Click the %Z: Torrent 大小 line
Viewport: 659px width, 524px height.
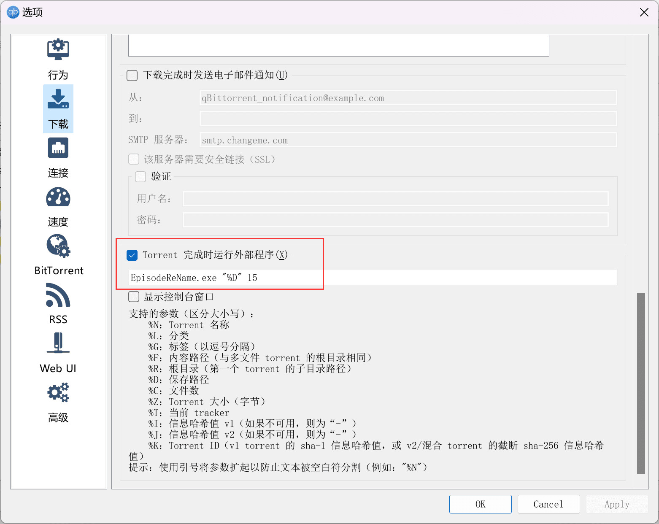click(x=208, y=402)
